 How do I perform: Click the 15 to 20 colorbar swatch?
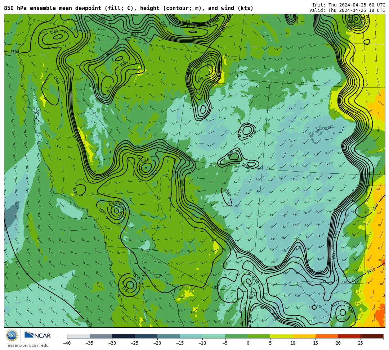pyautogui.click(x=327, y=336)
